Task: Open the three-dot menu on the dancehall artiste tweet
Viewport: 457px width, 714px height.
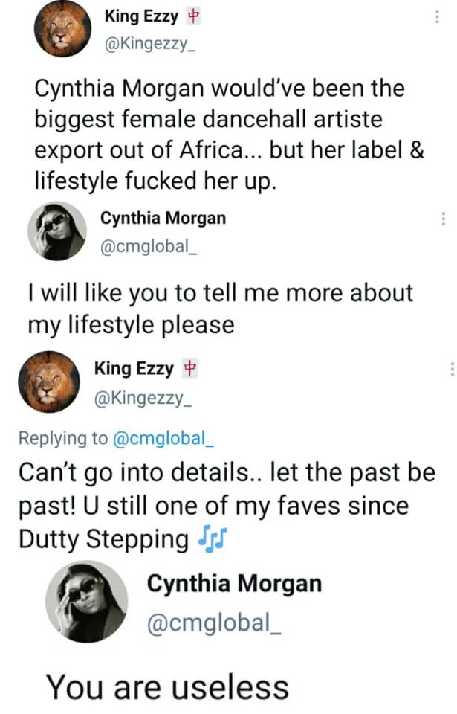Action: [436, 16]
